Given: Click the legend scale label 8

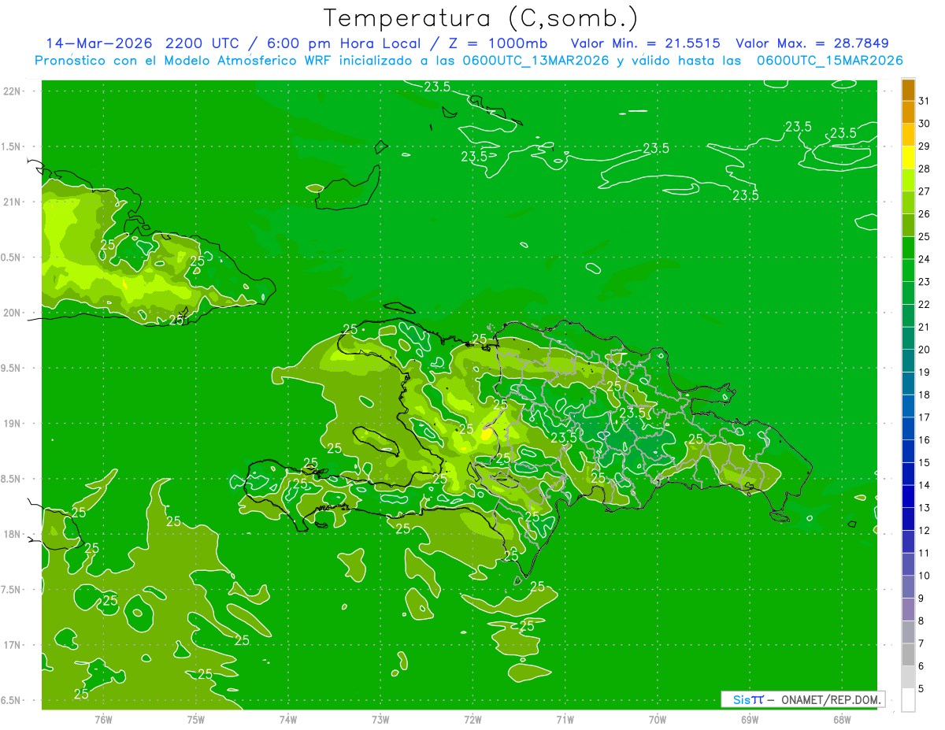Looking at the screenshot, I should pyautogui.click(x=921, y=621).
